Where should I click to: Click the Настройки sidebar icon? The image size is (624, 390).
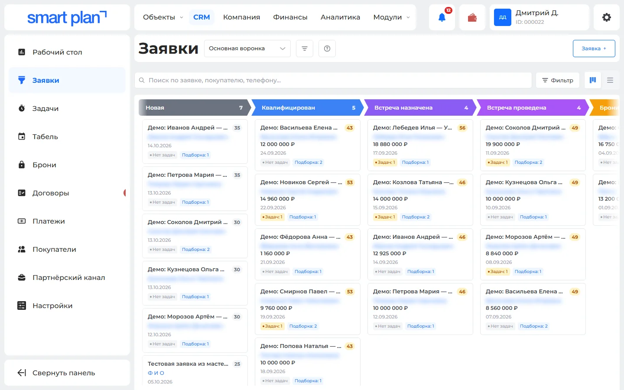(22, 305)
